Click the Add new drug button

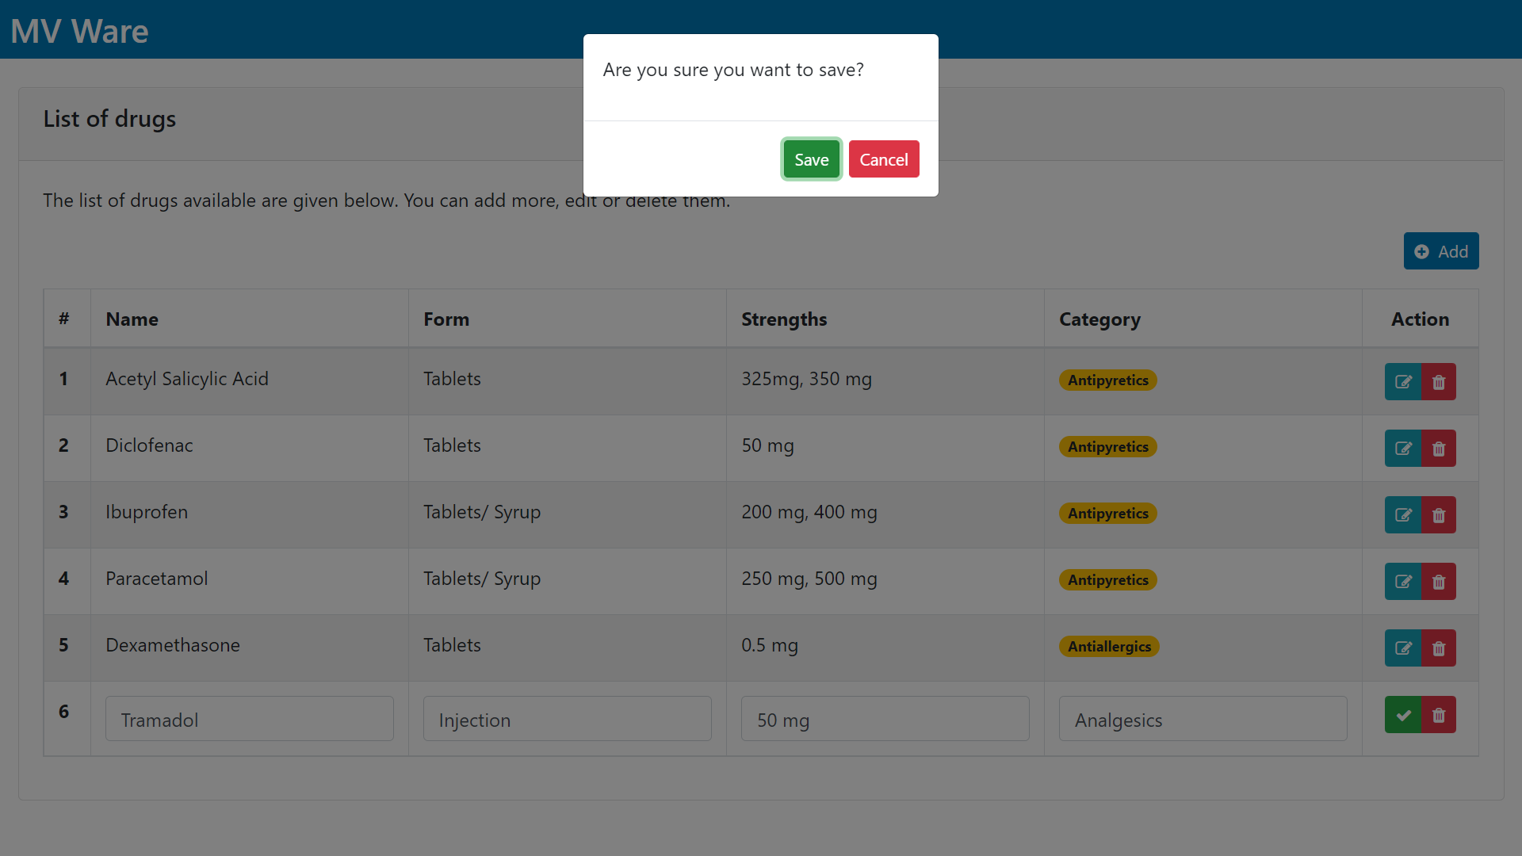tap(1440, 250)
